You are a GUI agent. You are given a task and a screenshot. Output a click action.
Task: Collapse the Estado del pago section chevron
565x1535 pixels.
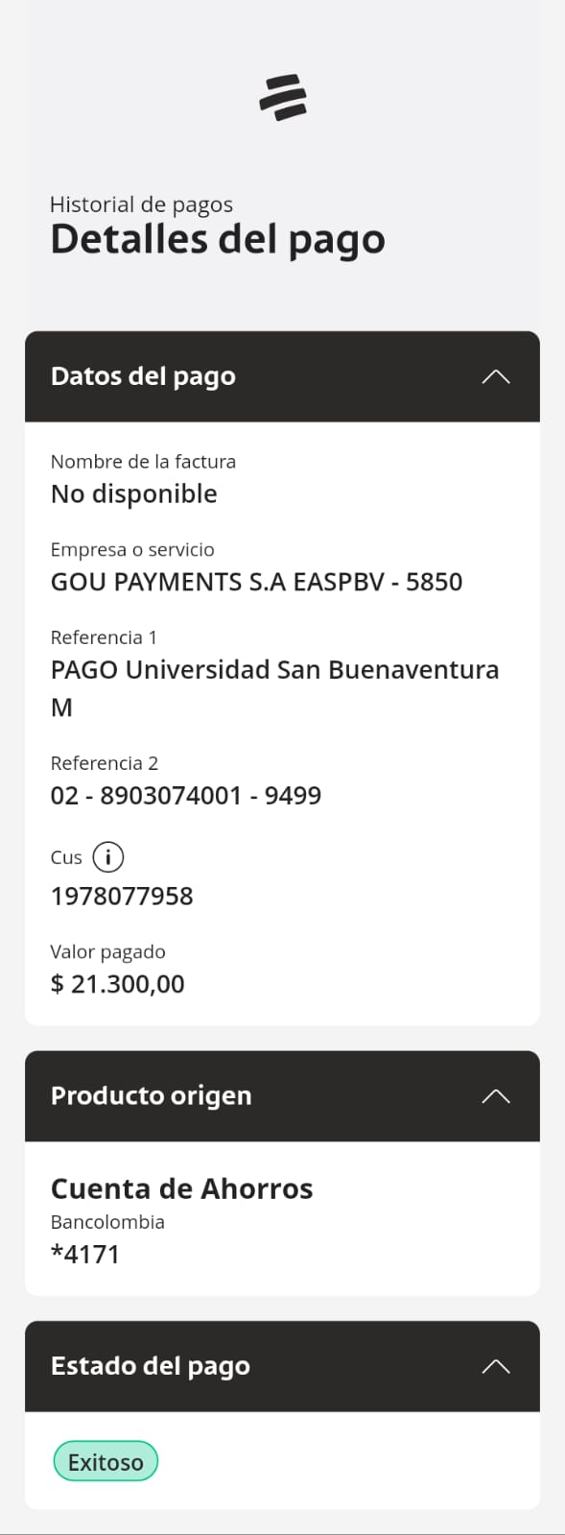click(x=496, y=1367)
